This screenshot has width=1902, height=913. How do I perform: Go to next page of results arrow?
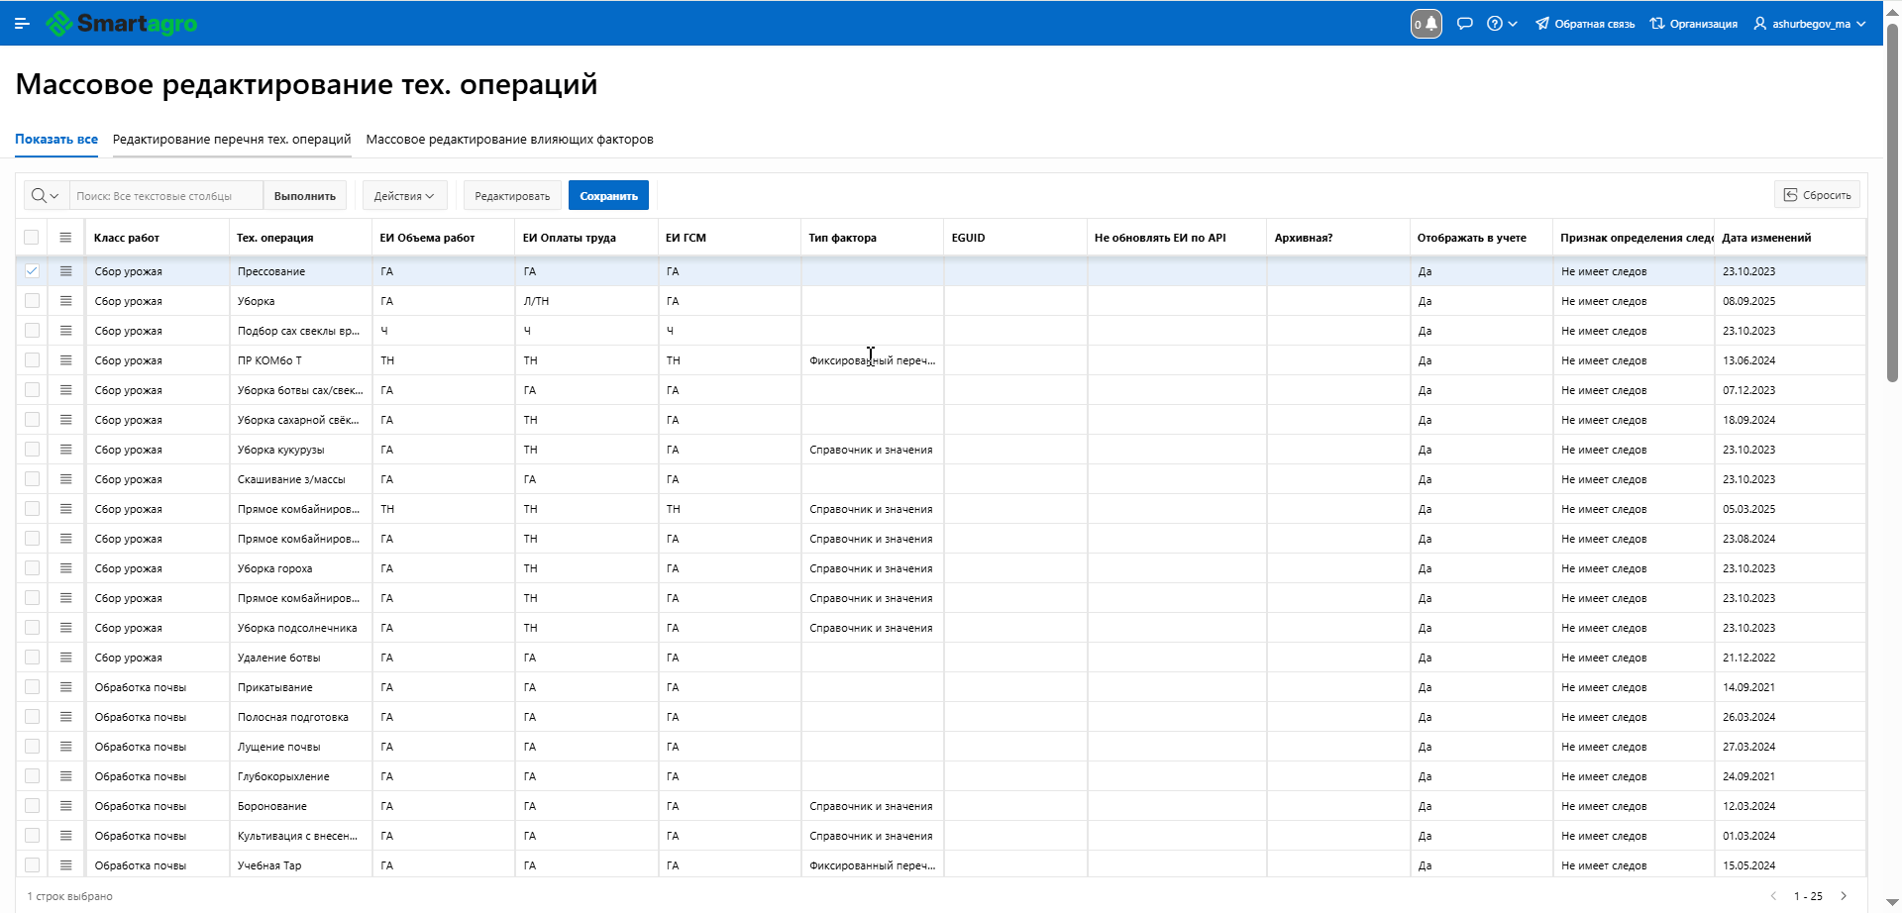pyautogui.click(x=1844, y=896)
